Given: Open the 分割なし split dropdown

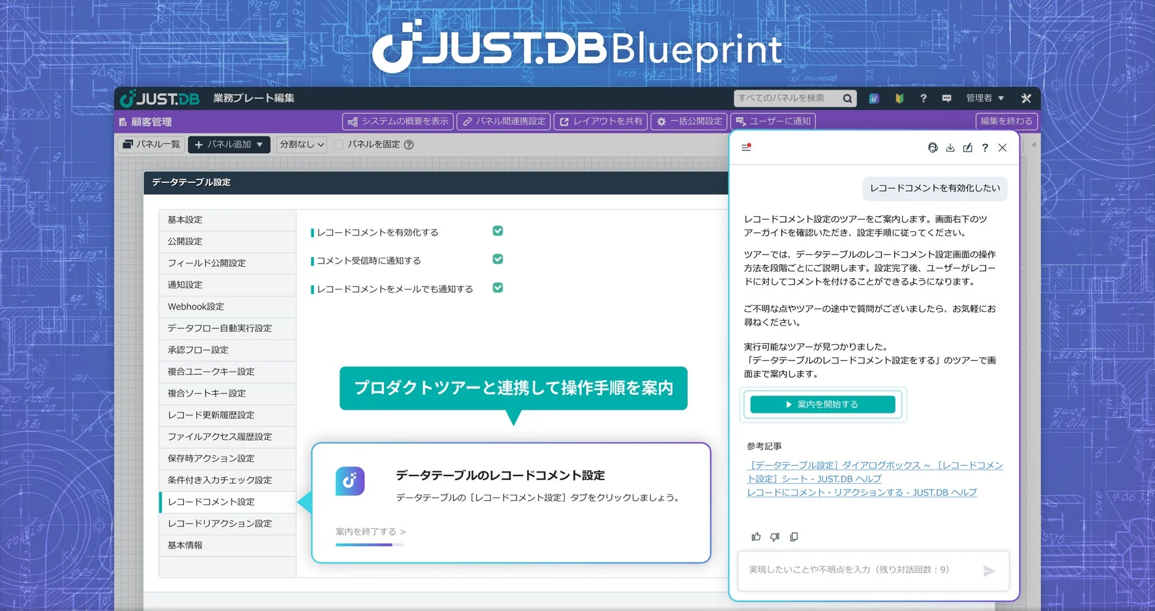Looking at the screenshot, I should click(x=301, y=144).
